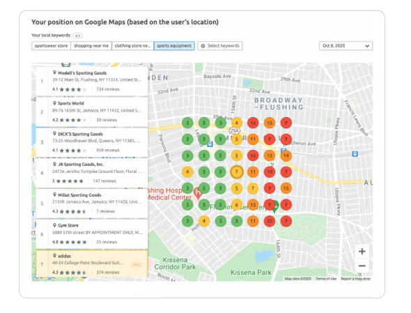411x313 pixels.
Task: Click location pin icon beside Gym Store
Action: [54, 225]
